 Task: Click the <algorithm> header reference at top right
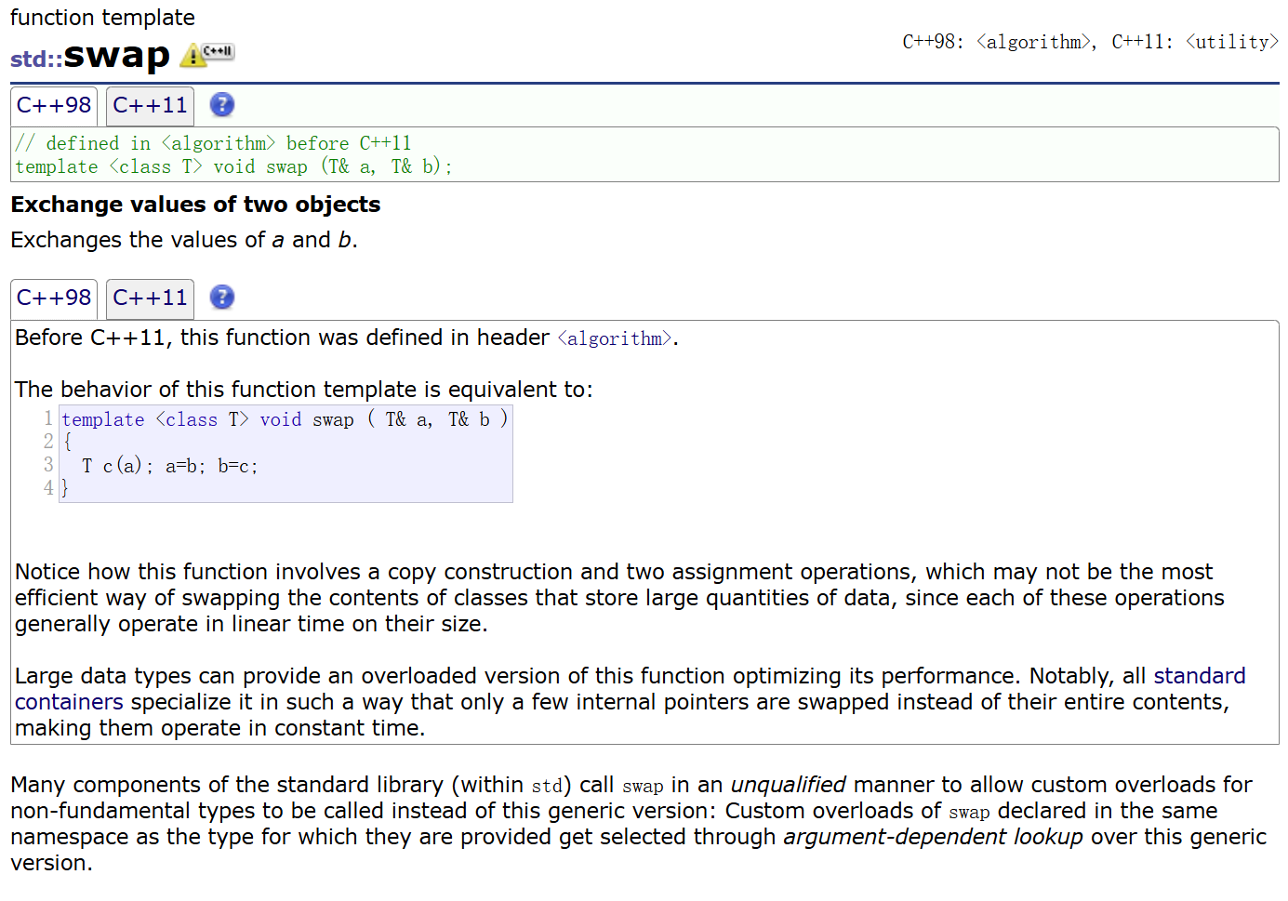click(1033, 42)
